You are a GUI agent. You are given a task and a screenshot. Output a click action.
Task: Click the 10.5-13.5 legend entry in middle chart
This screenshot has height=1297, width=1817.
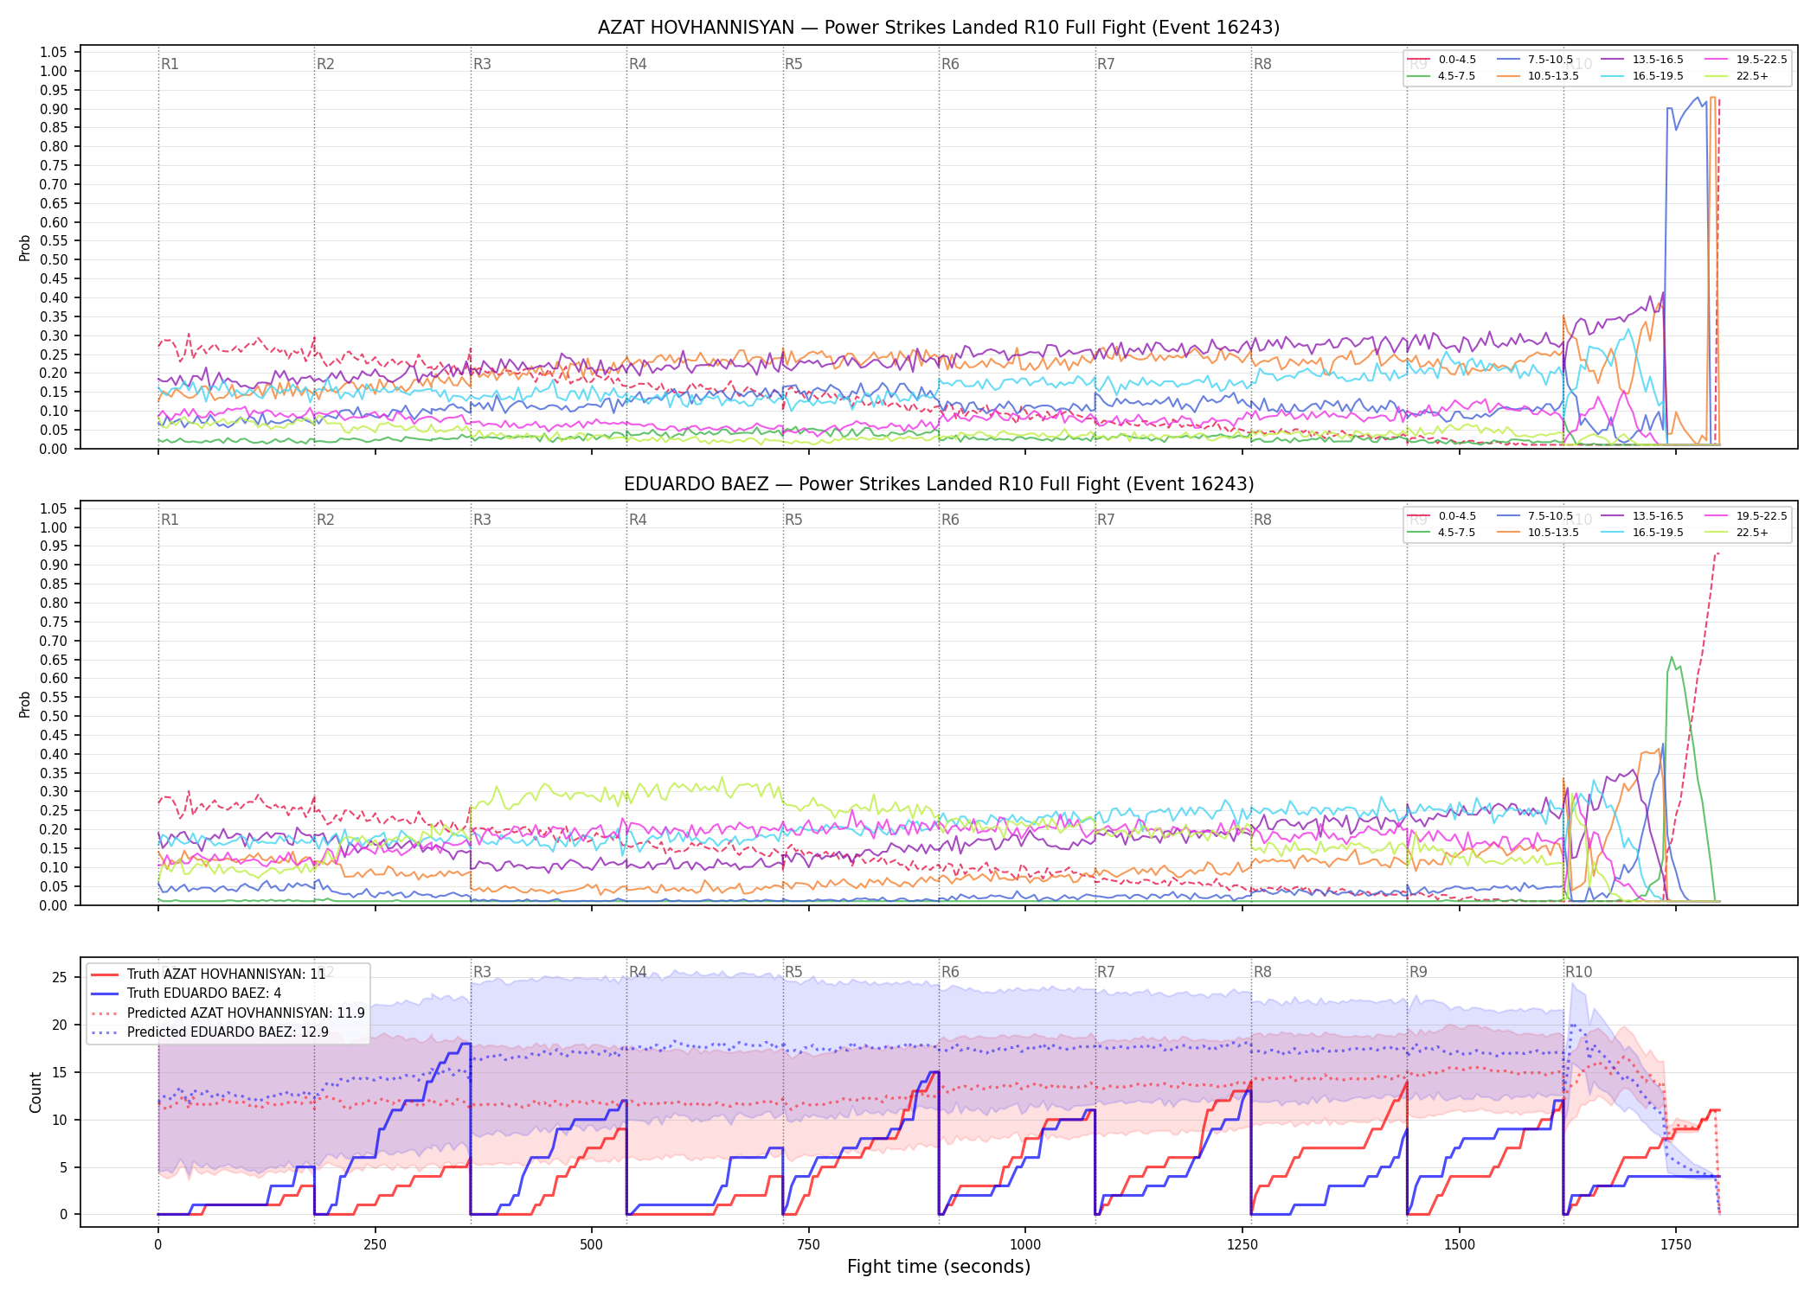pos(1538,533)
